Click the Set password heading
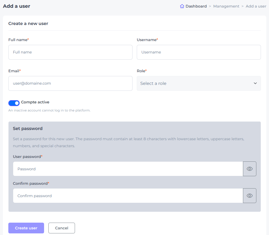The height and width of the screenshot is (235, 269). tap(28, 129)
